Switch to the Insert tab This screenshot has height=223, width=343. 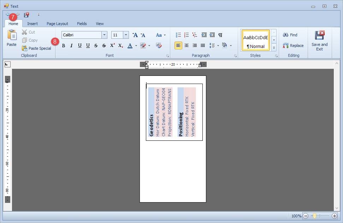tap(32, 24)
